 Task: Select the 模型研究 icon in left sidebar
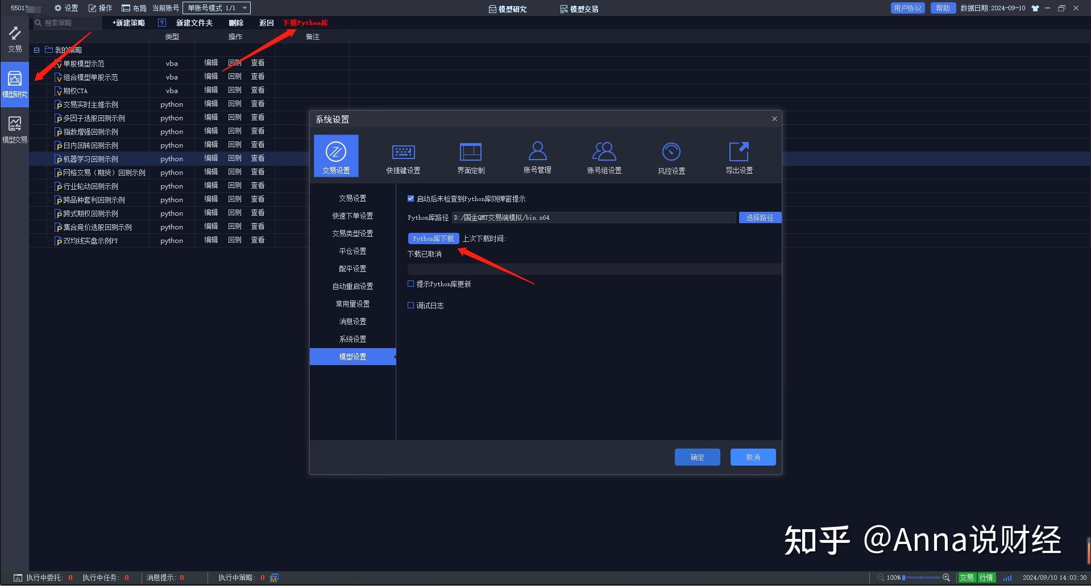(14, 83)
